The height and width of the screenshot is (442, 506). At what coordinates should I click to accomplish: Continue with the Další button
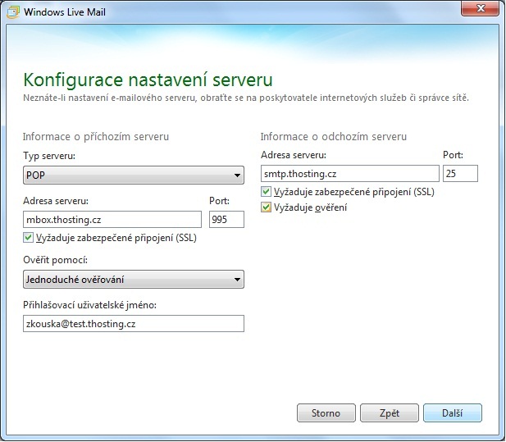[x=452, y=412]
